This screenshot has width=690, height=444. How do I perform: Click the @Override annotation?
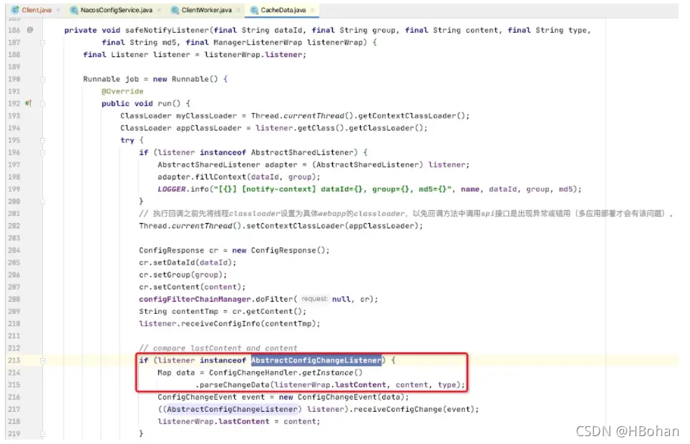(122, 92)
